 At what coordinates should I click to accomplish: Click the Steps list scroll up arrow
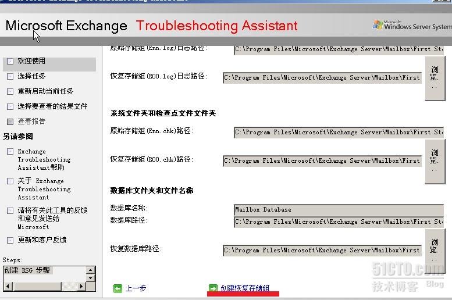click(x=91, y=270)
